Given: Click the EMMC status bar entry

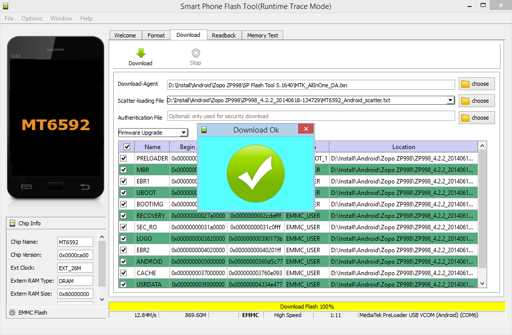Looking at the screenshot, I should [250, 315].
